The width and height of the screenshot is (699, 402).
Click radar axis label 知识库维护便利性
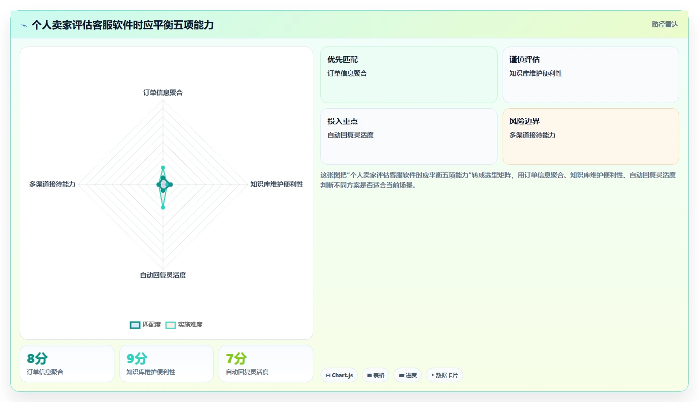pos(277,184)
